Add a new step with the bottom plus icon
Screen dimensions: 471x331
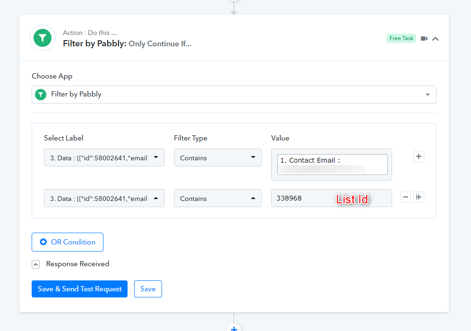[234, 328]
